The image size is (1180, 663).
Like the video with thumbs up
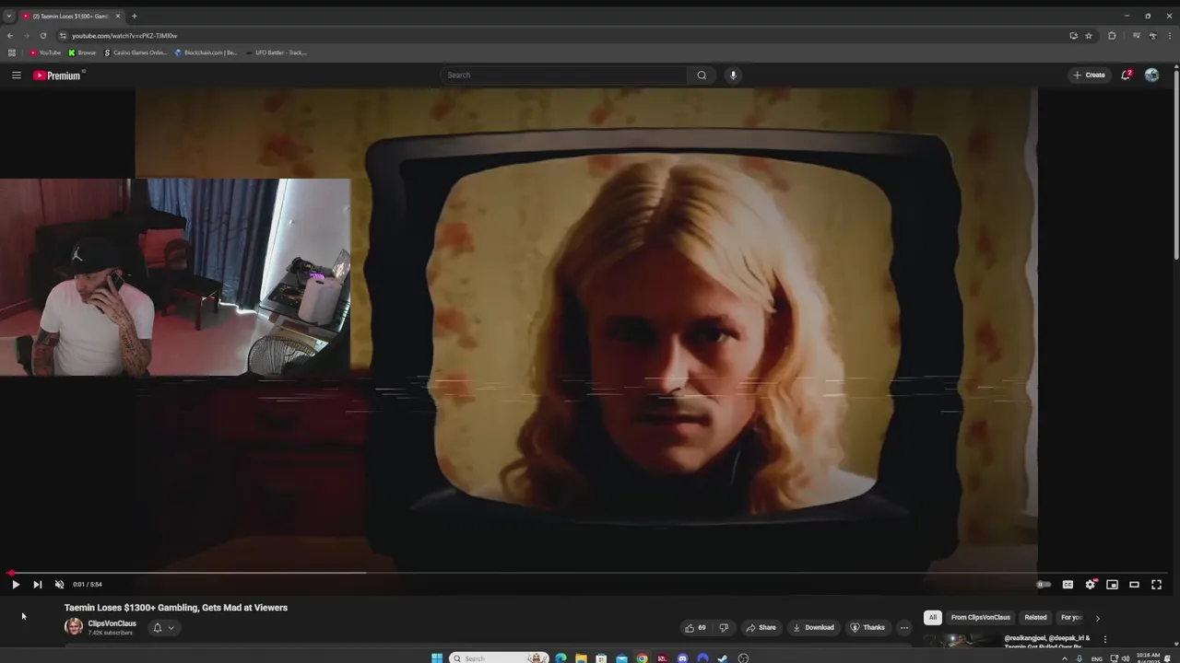(x=695, y=627)
